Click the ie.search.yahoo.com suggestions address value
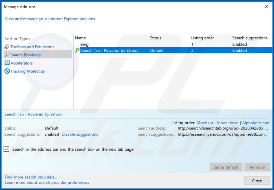274x190 pixels. point(222,134)
